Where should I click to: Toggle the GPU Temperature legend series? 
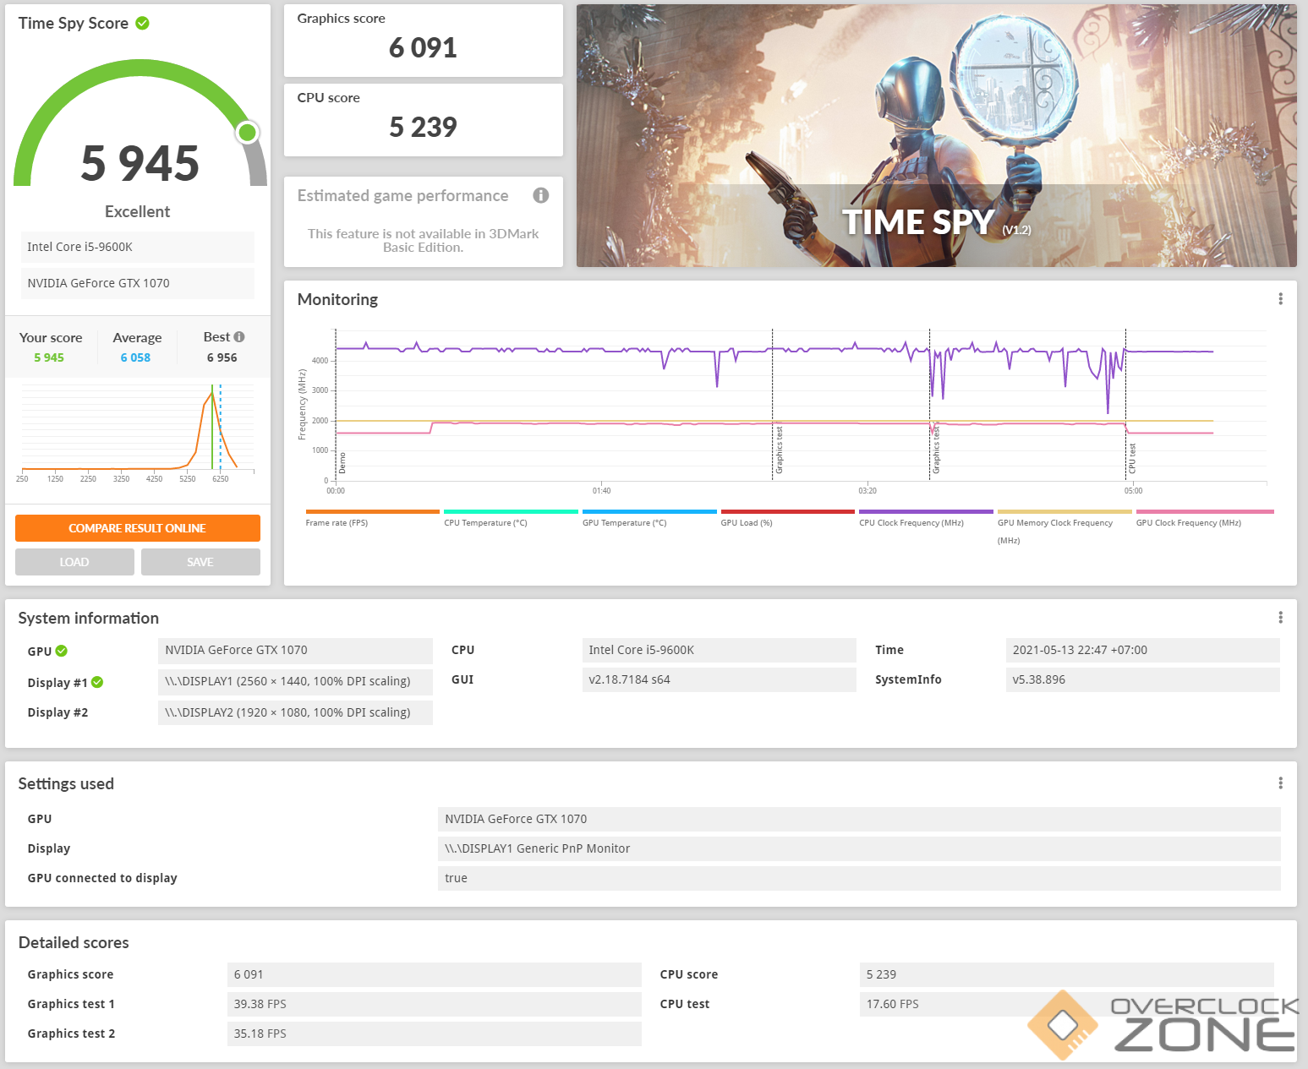(x=624, y=523)
